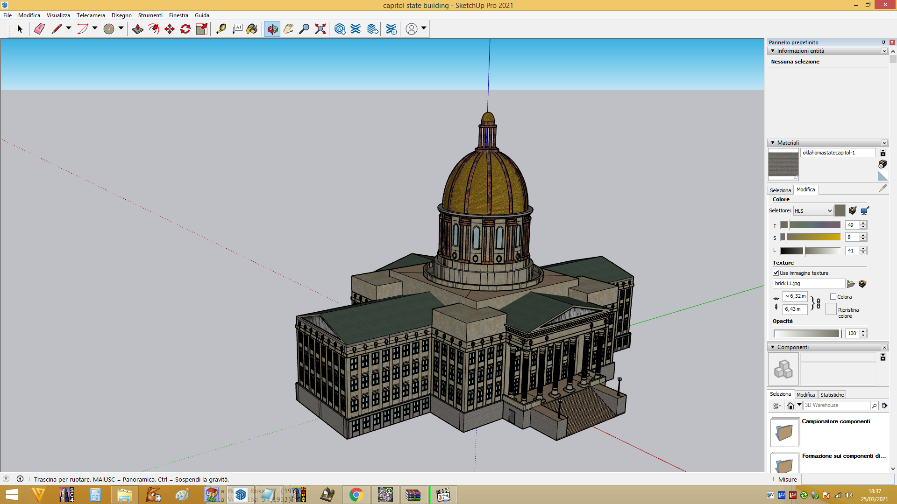Click the 3D Warehouse search button

point(874,406)
